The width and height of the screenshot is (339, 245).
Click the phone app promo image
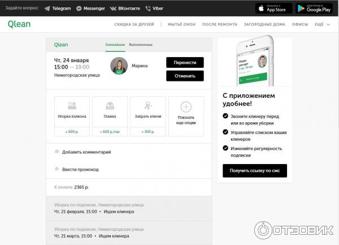pos(255,61)
